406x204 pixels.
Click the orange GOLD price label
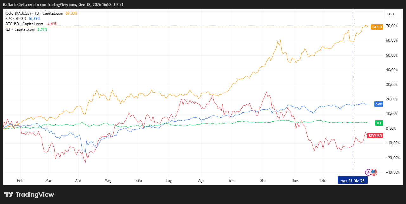coord(377,27)
